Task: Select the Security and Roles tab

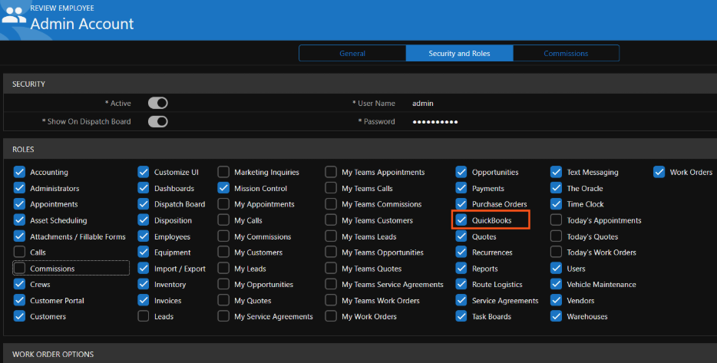Action: tap(459, 54)
